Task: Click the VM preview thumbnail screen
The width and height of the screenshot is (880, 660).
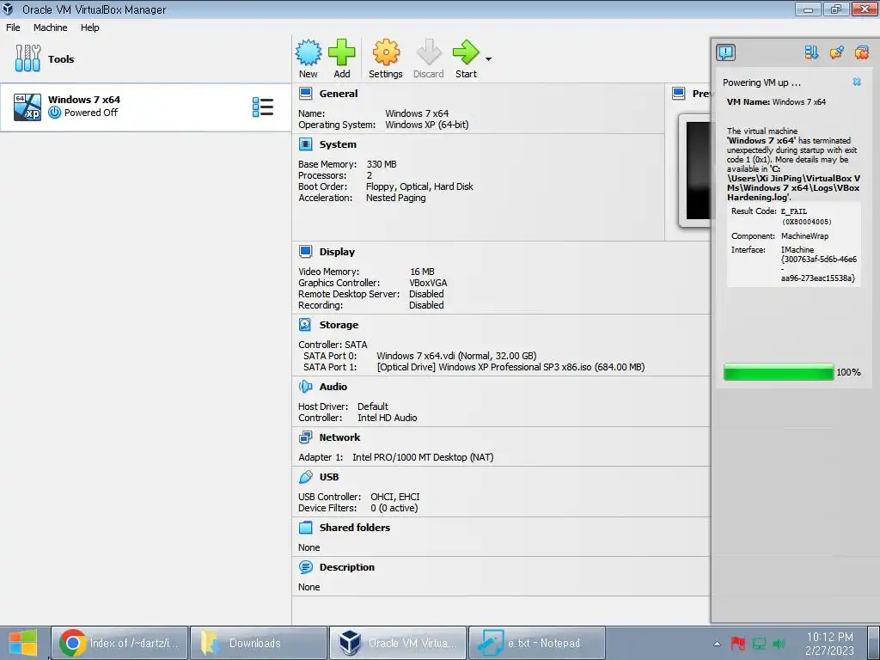Action: pyautogui.click(x=696, y=170)
